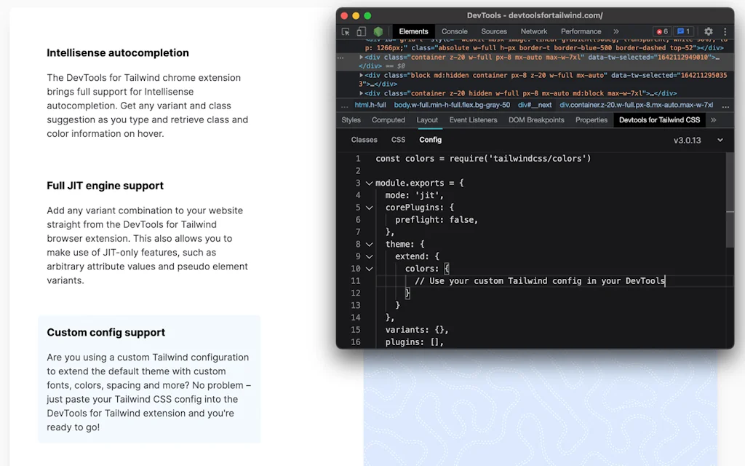The height and width of the screenshot is (466, 745).
Task: Click the green Tailwind hexagon extension icon
Action: [378, 31]
